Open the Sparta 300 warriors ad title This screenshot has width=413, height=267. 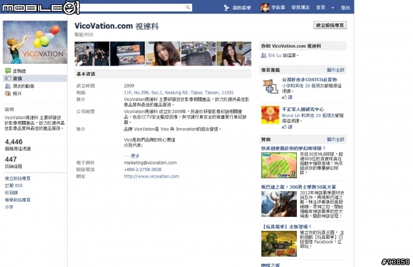(298, 187)
